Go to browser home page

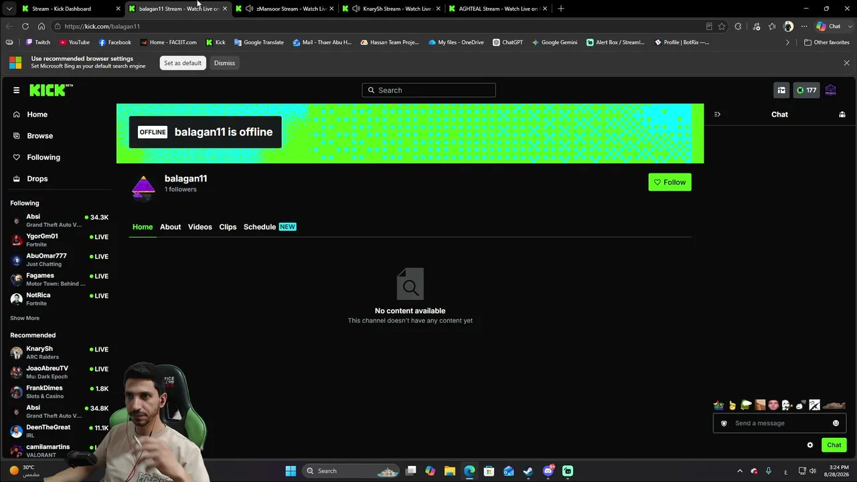pyautogui.click(x=42, y=26)
